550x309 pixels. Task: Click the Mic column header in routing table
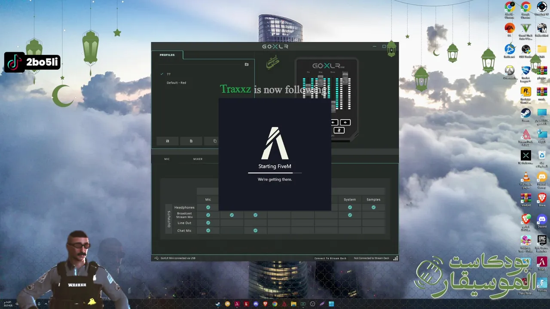(208, 200)
